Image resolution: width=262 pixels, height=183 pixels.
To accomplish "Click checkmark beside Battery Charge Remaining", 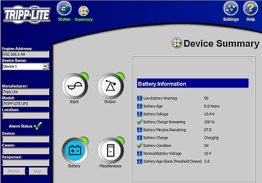I will 140,122.
